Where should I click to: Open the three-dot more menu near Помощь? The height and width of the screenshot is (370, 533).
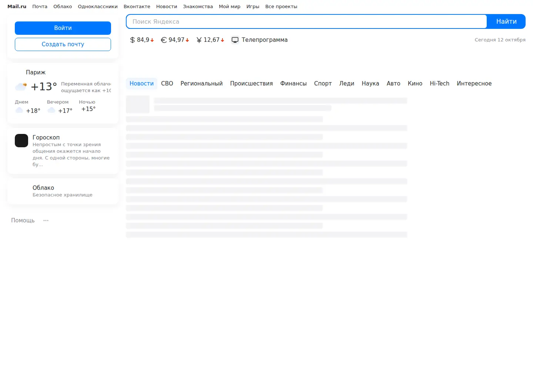46,221
